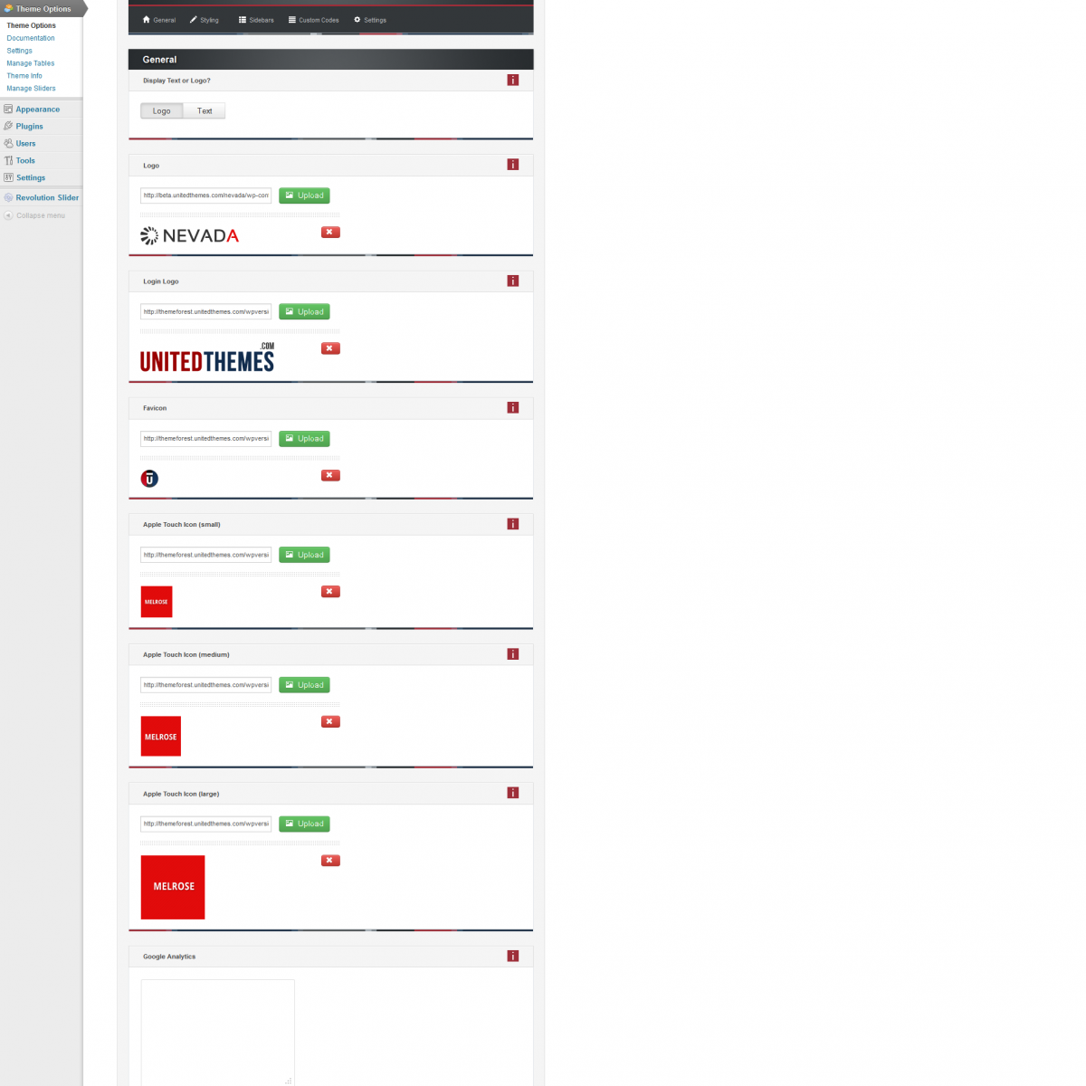Delete the UnitedThemes login logo image
The width and height of the screenshot is (1086, 1086).
point(330,348)
